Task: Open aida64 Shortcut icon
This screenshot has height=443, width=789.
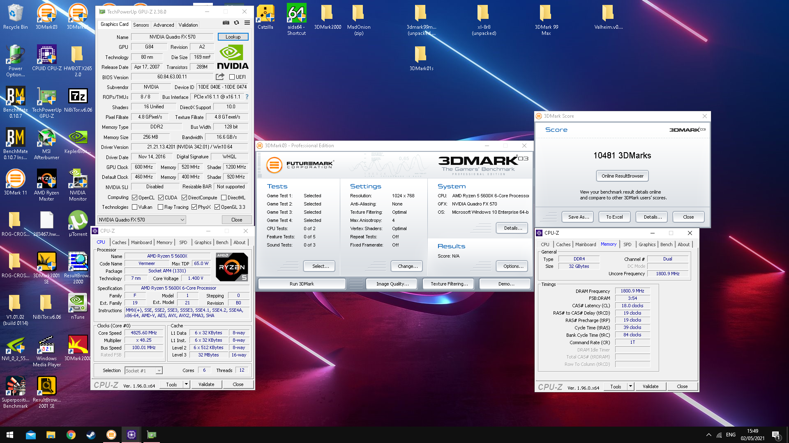Action: tap(296, 20)
